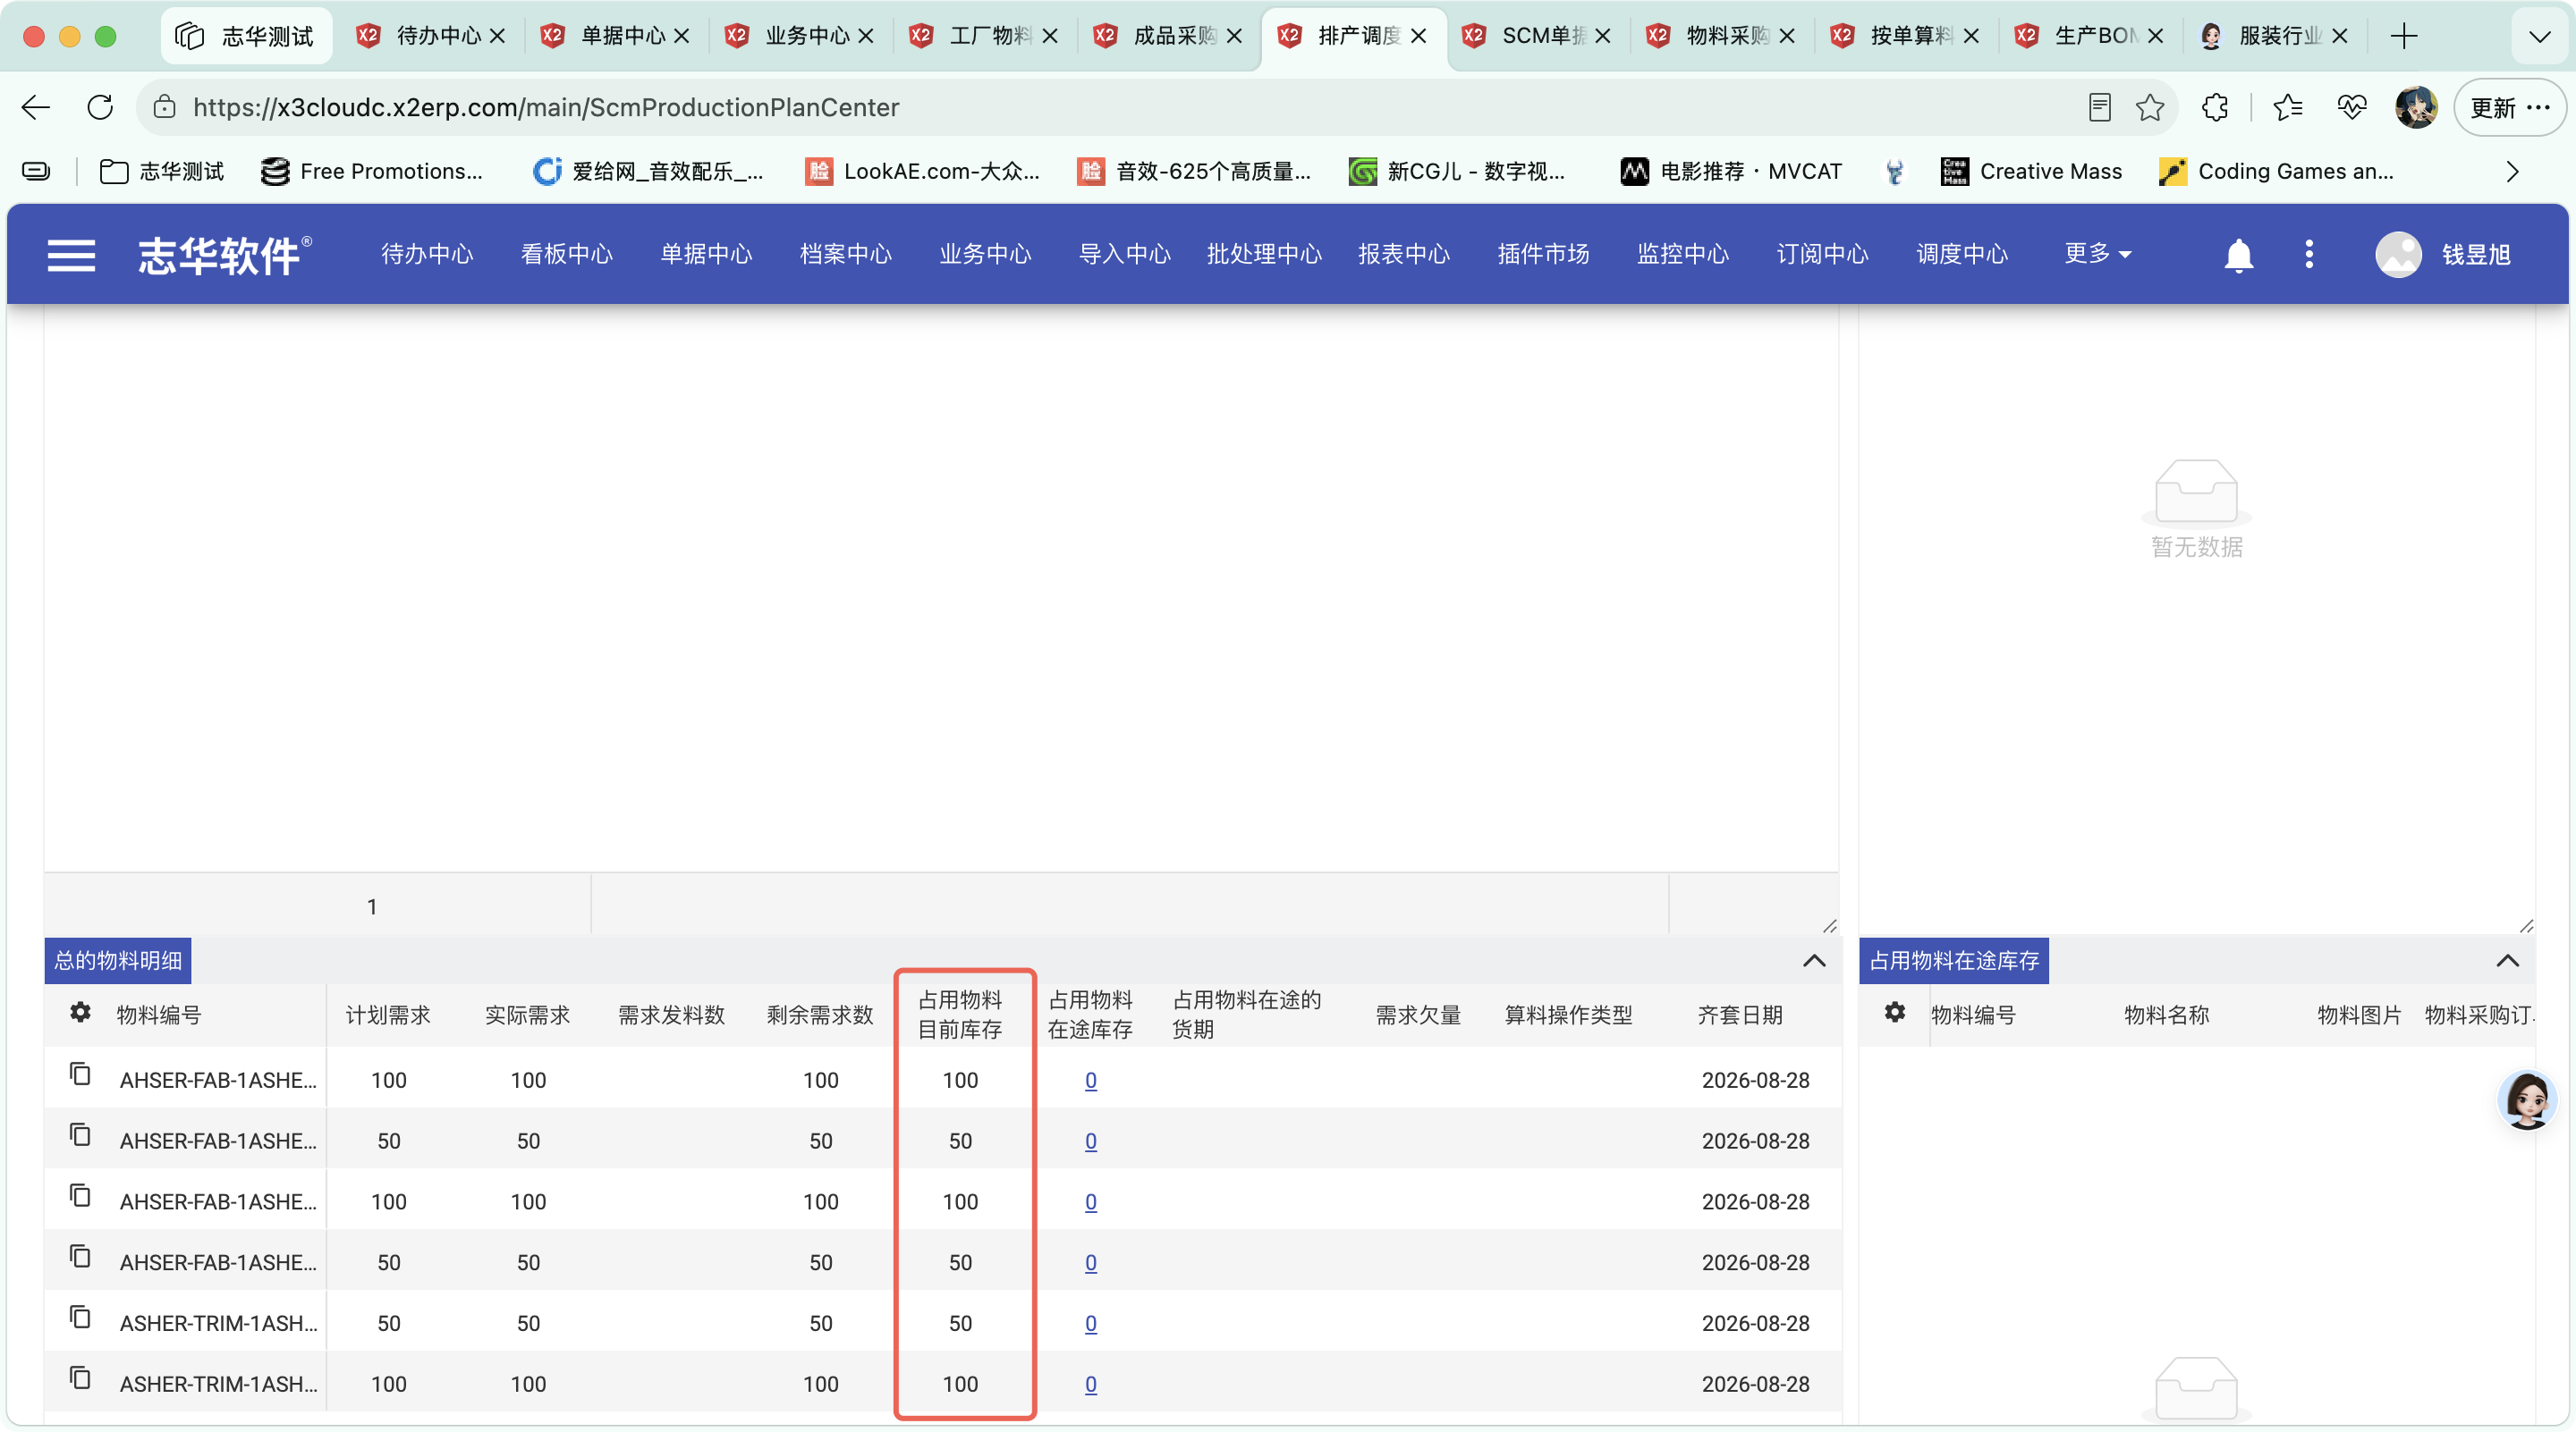Click the 0 在途库存 link in the first row

point(1091,1080)
